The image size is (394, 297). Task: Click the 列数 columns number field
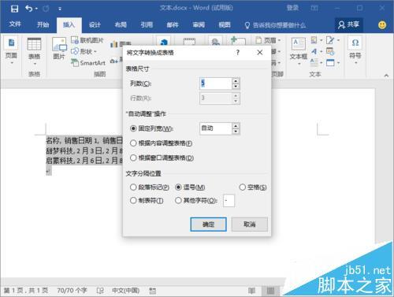[215, 84]
